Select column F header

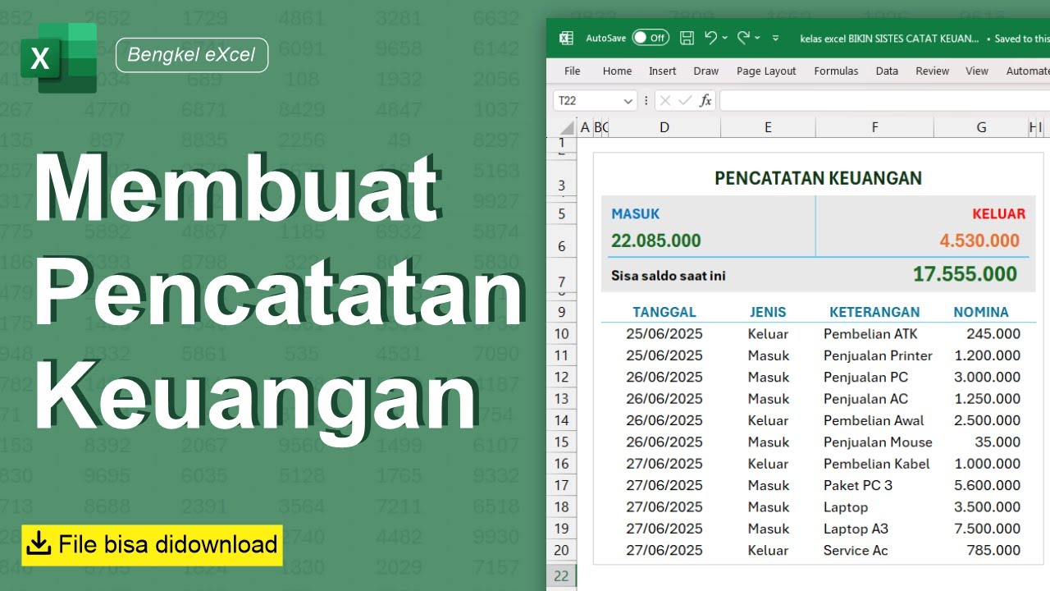tap(874, 127)
